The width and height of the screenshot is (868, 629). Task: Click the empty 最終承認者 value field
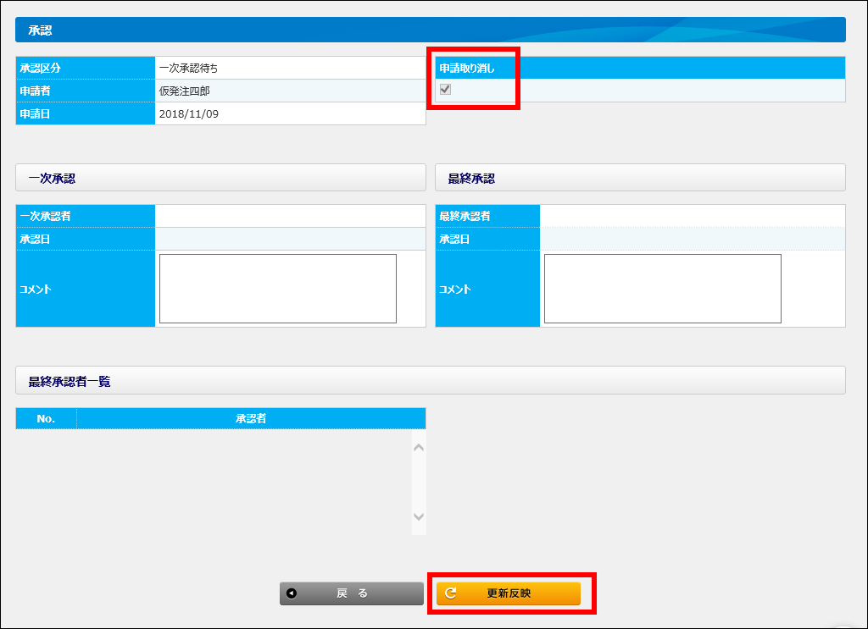click(x=692, y=216)
